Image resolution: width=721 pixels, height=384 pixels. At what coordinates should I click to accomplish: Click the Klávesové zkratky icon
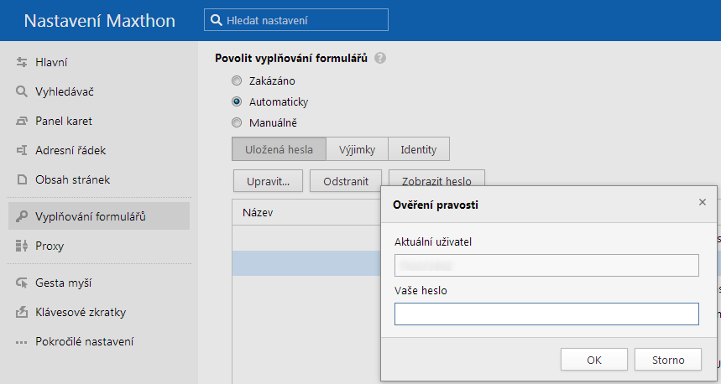click(23, 313)
